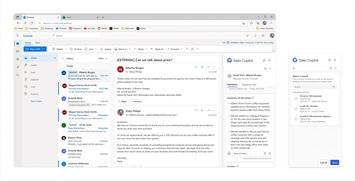Open the Learn more link
This screenshot has width=355, height=181.
[x=327, y=82]
